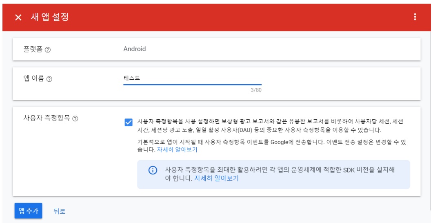The height and width of the screenshot is (223, 433).
Task: Click the 3/80 character counter
Action: [x=256, y=90]
